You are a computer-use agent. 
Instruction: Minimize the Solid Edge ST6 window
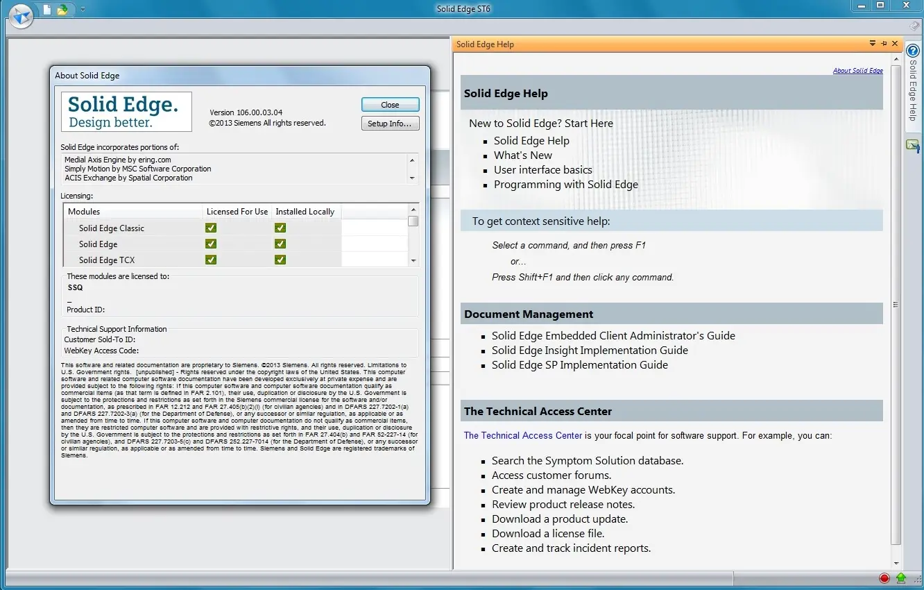862,6
